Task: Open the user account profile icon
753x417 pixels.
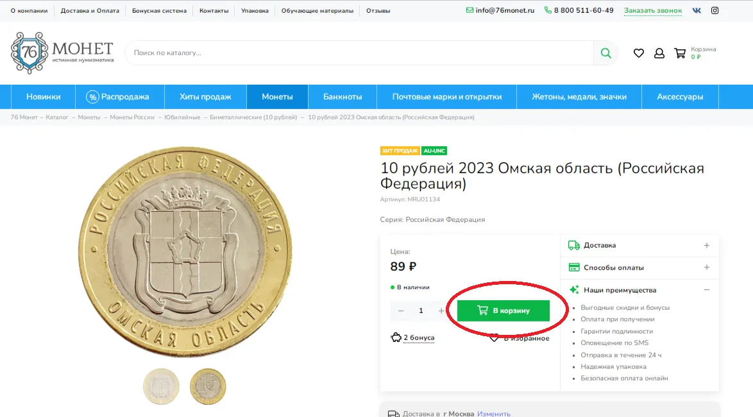Action: pyautogui.click(x=659, y=53)
